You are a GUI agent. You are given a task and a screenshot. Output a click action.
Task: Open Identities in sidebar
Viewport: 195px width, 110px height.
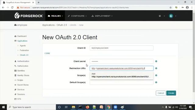click(21, 71)
